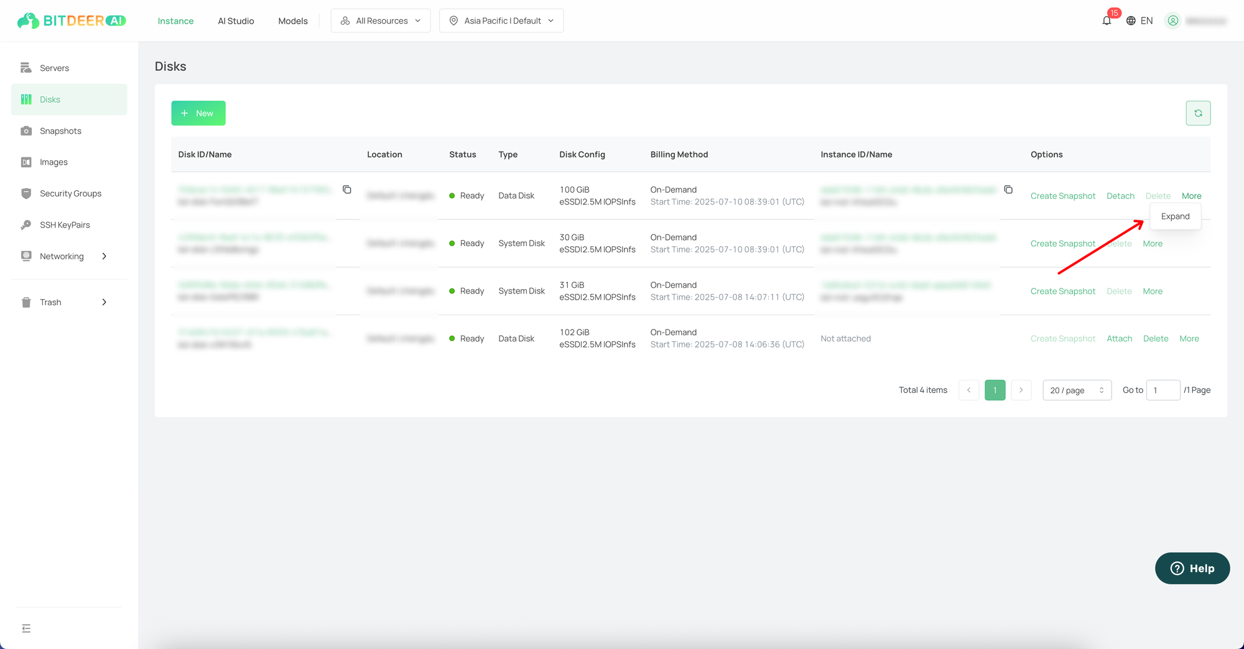
Task: Click the Instance ID/Name column header
Action: pyautogui.click(x=856, y=154)
